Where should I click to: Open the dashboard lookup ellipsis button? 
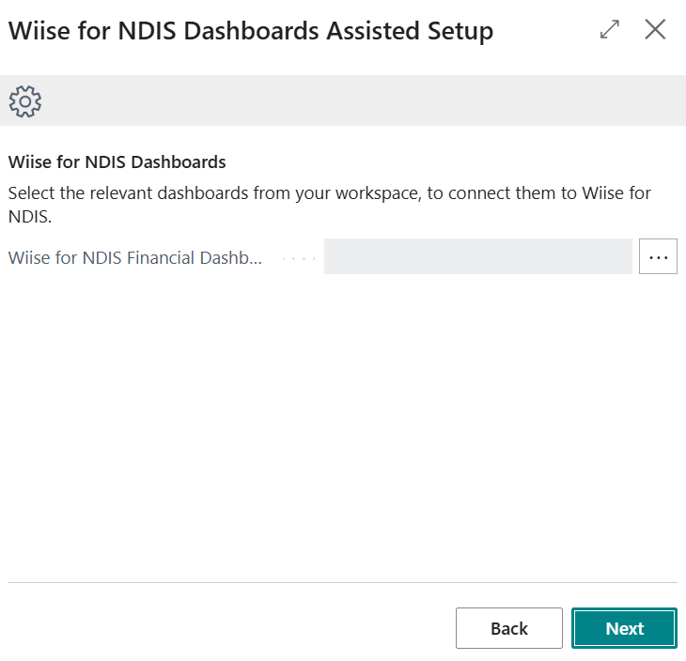pyautogui.click(x=658, y=256)
